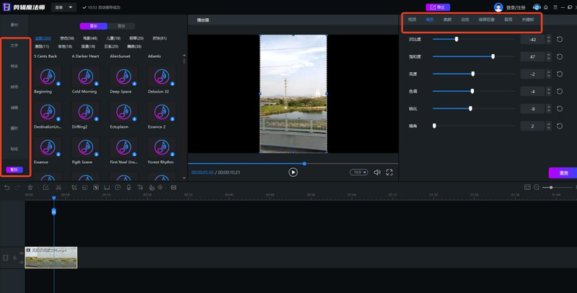The width and height of the screenshot is (577, 293).
Task: Click the scissors split icon
Action: tap(58, 188)
